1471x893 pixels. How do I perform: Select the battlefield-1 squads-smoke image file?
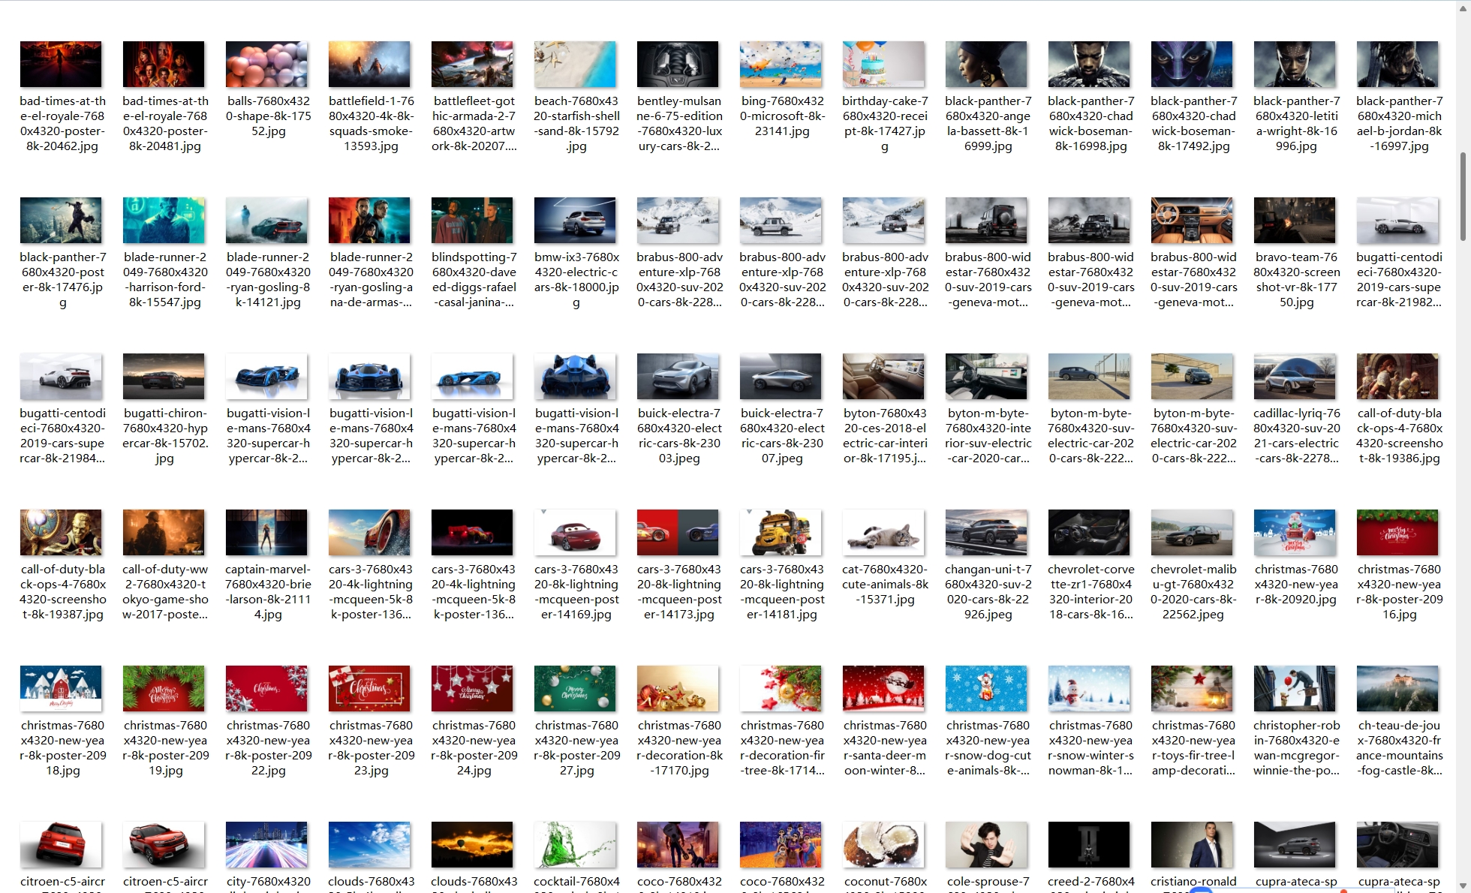click(x=369, y=65)
